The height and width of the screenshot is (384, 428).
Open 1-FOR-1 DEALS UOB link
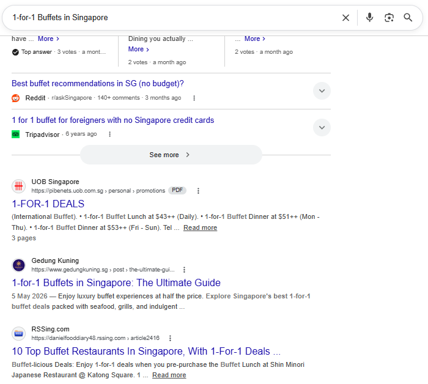click(48, 204)
